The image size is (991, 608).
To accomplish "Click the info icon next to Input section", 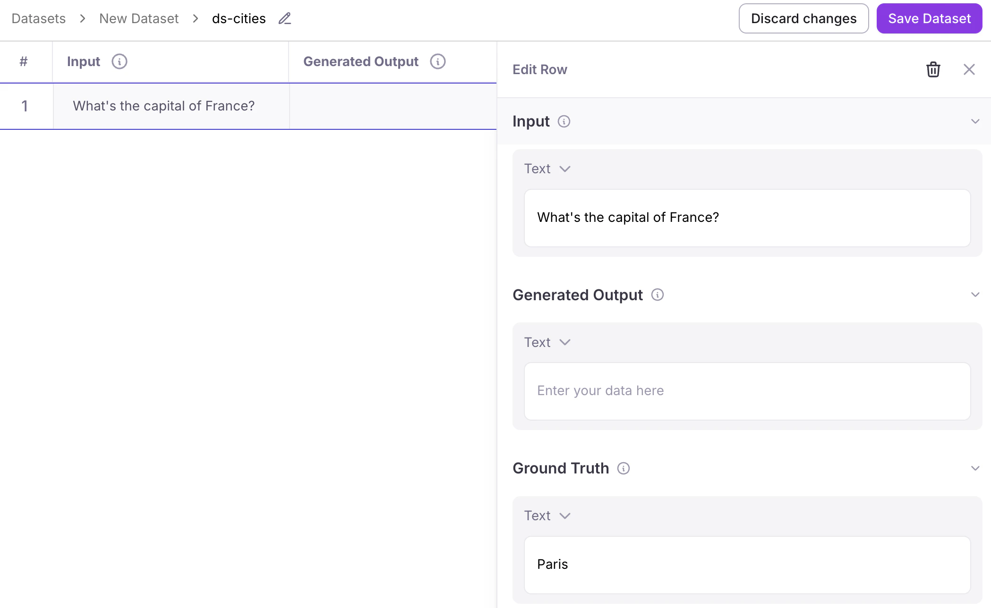I will (x=564, y=121).
